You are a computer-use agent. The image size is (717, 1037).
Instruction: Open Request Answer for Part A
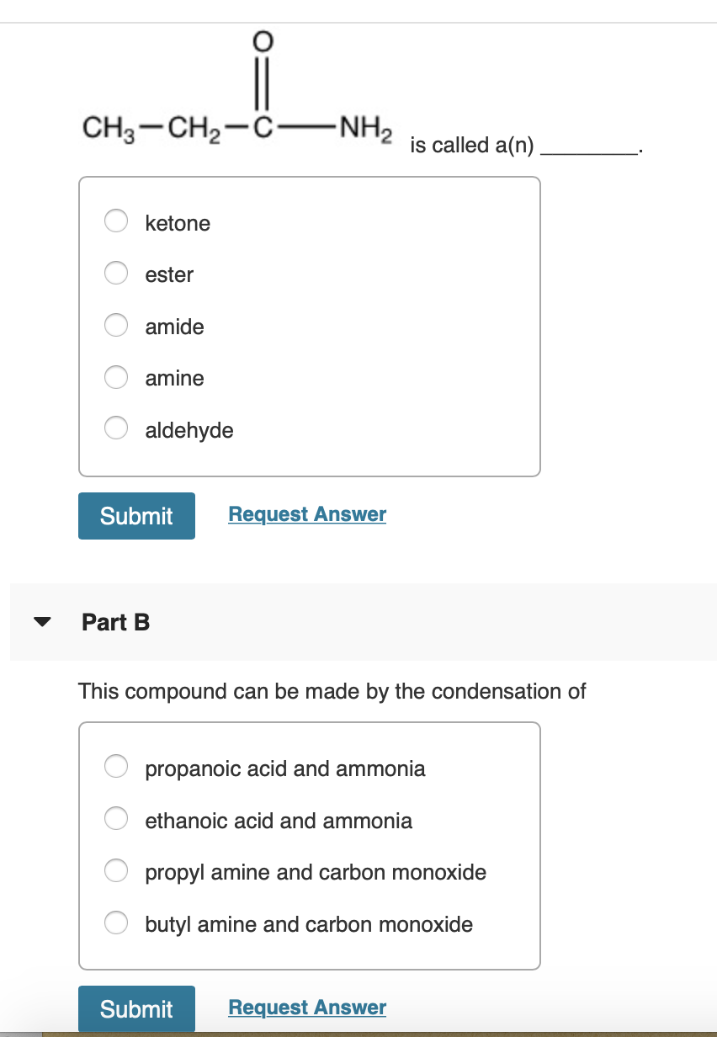click(x=306, y=513)
